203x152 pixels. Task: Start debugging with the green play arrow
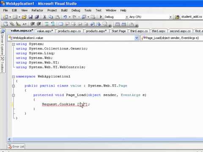click(101, 17)
